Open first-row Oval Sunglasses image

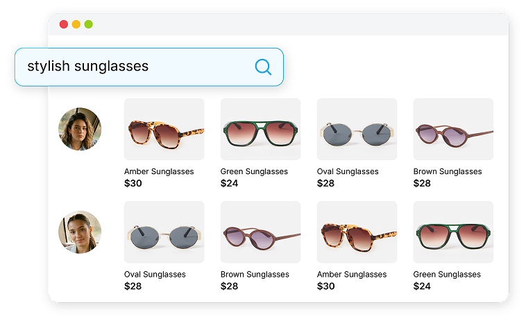[357, 129]
